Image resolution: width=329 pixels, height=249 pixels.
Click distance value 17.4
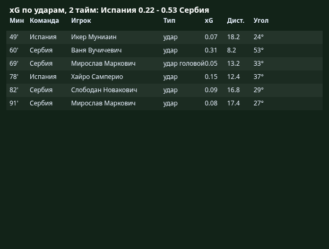233,103
